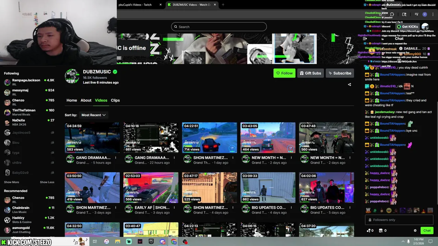Click channel avatar under 583 views video
Image resolution: width=438 pixels, height=246 pixels.
[70, 159]
